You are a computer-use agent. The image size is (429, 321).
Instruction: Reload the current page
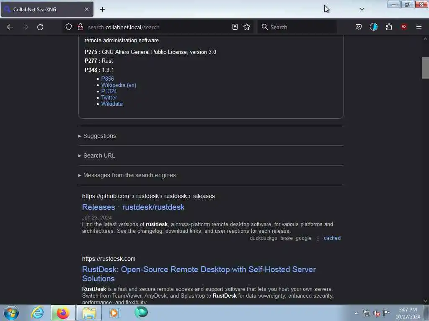(x=40, y=27)
